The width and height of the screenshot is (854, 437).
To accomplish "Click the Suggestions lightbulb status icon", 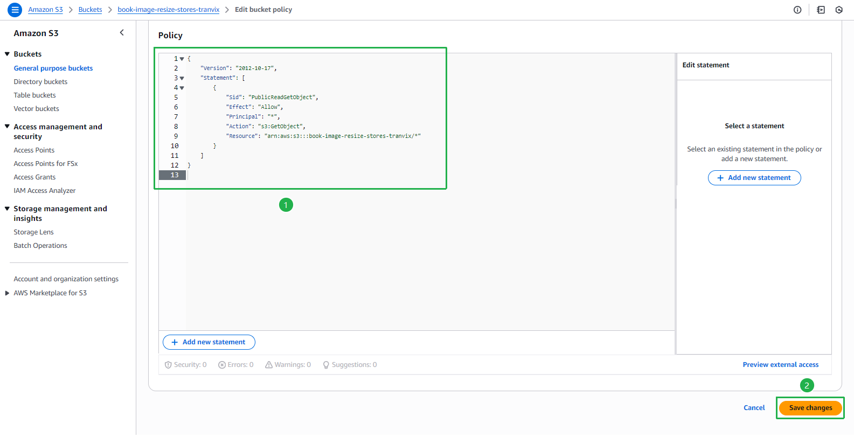I will point(326,365).
